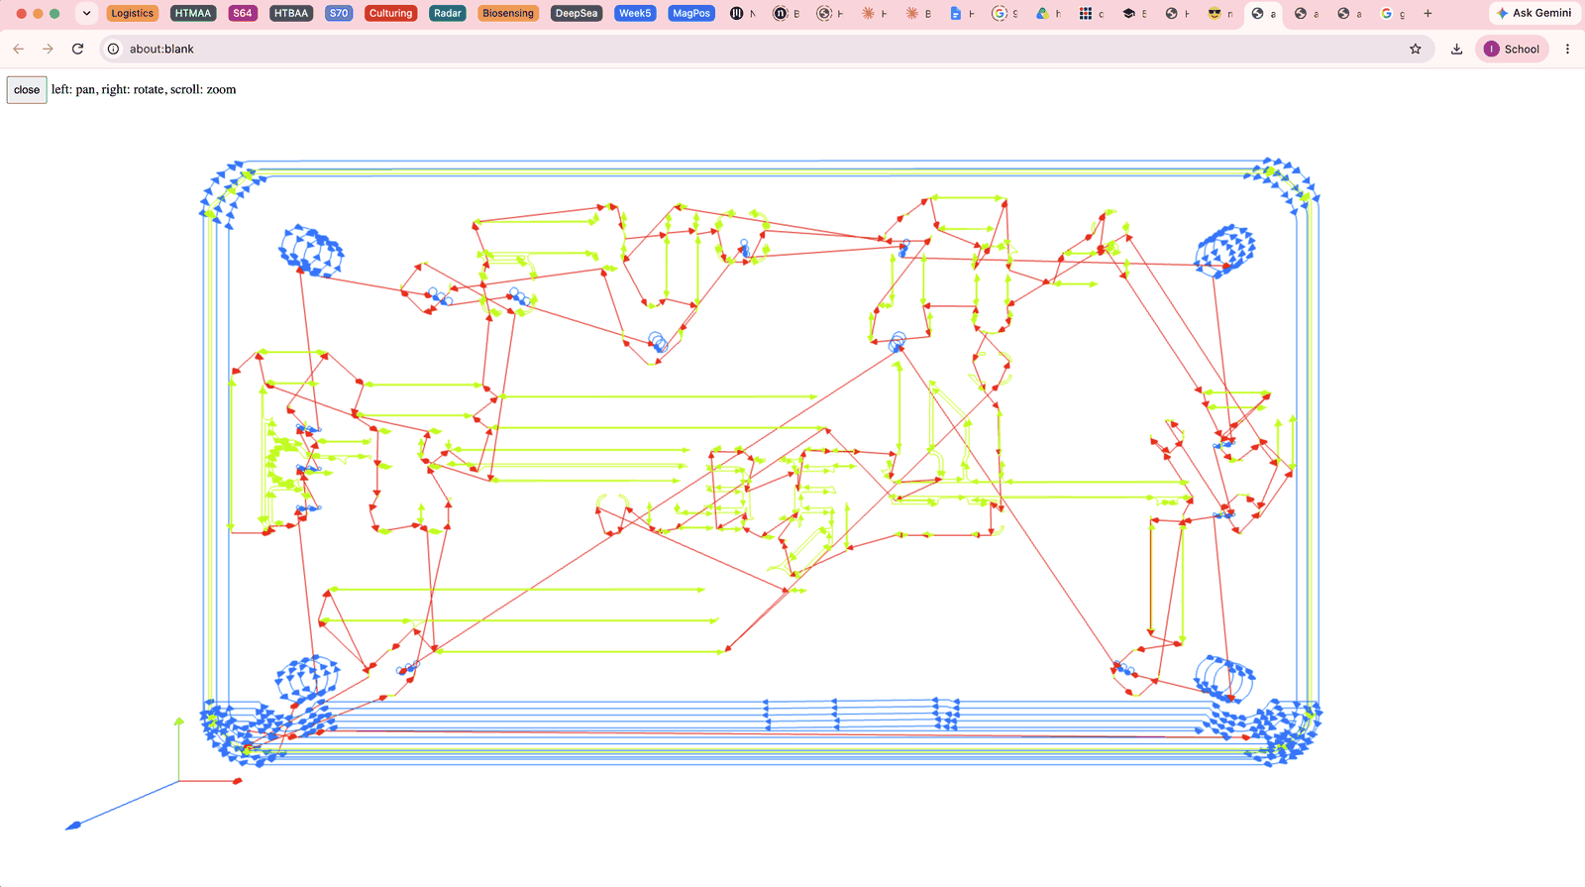The height and width of the screenshot is (887, 1585).
Task: Open a new tab with the plus icon
Action: (x=1427, y=13)
